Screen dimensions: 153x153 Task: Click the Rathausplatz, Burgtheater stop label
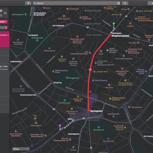coord(40,14)
